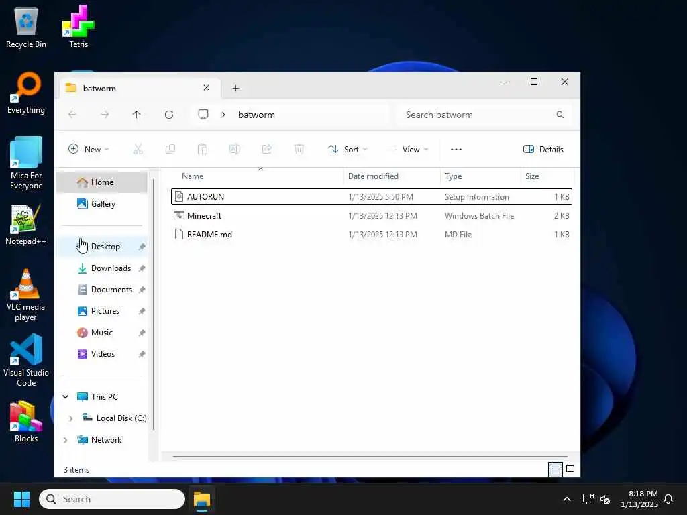
Task: Go forward with the right arrow
Action: 105,115
